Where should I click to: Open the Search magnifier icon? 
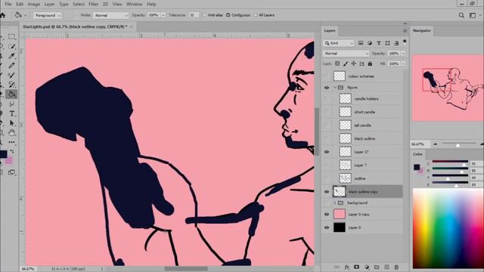[x=461, y=15]
